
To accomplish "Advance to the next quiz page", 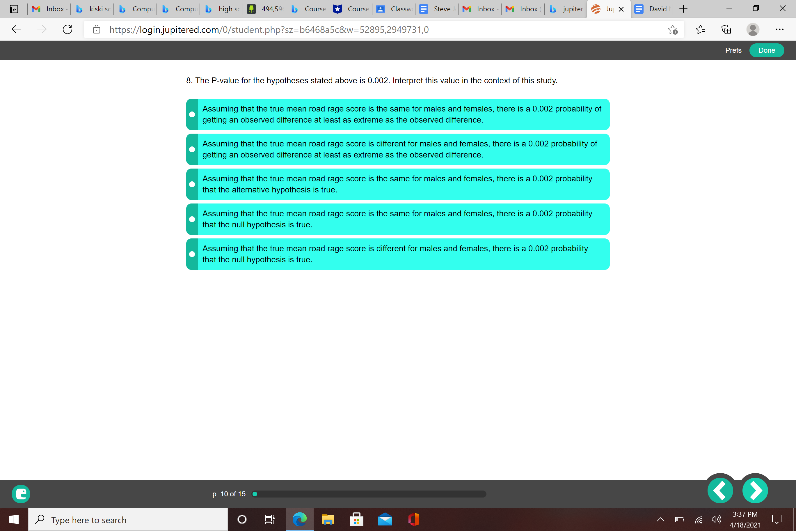I will (755, 490).
